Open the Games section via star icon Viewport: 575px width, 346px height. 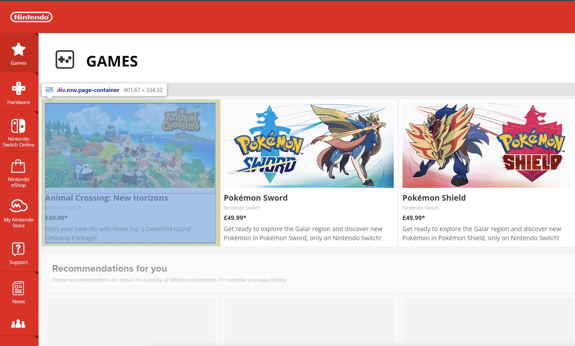pyautogui.click(x=19, y=53)
